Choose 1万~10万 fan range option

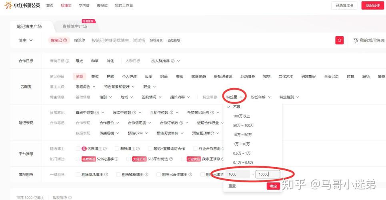click(241, 144)
